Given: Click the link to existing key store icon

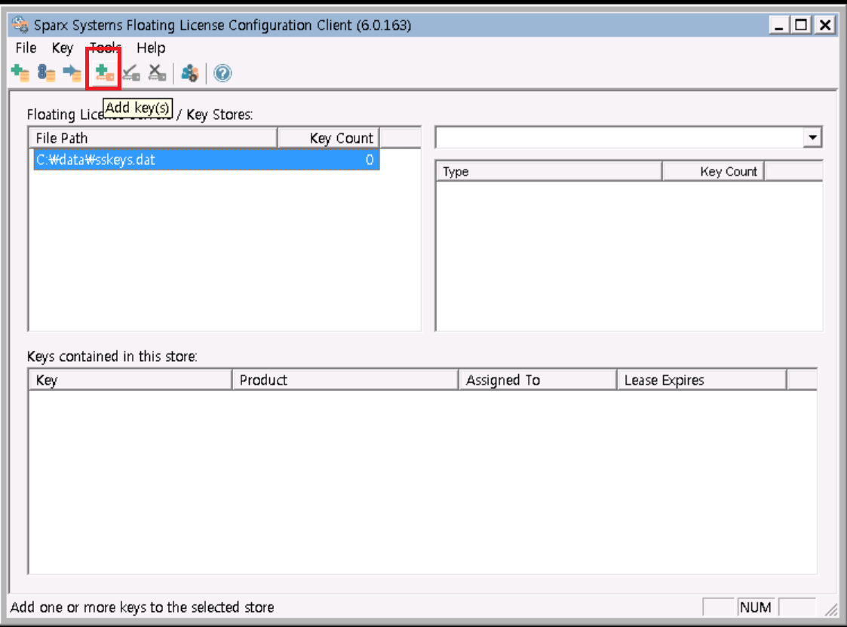Looking at the screenshot, I should click(x=72, y=73).
